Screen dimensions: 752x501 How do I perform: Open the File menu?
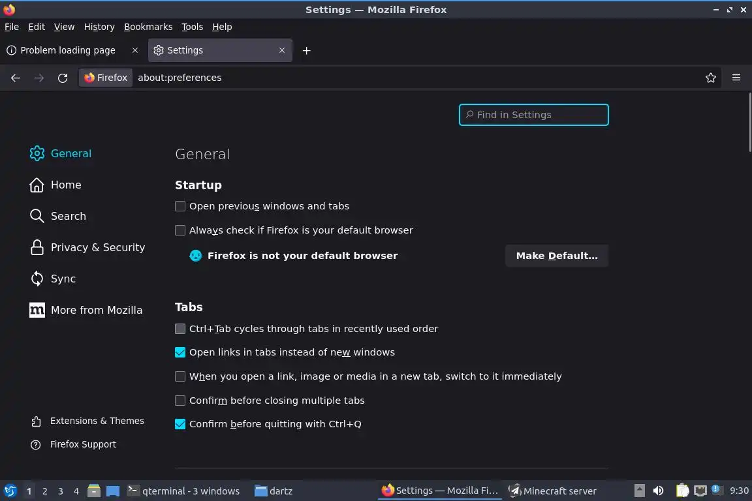[12, 27]
